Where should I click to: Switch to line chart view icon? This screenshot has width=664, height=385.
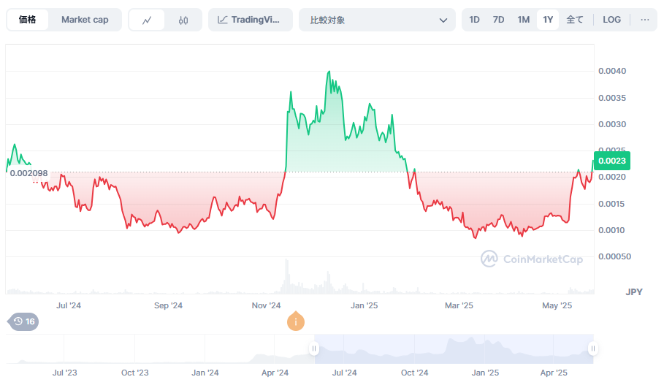[x=147, y=20]
